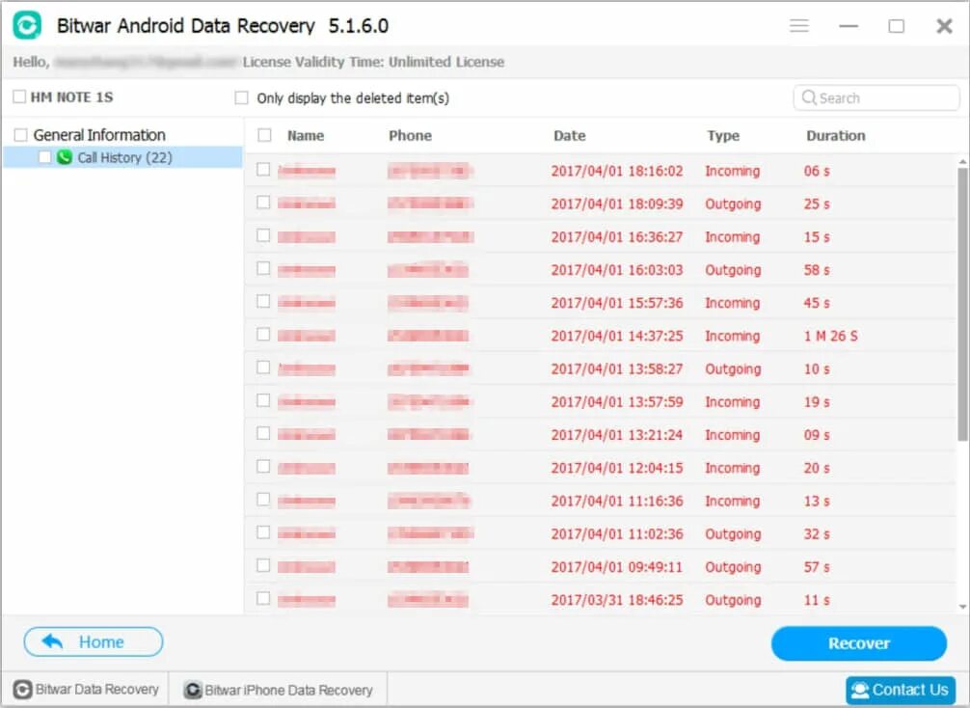This screenshot has height=708, width=970.
Task: Select checkbox for call at 2017/04/01 14:37:25
Action: point(263,334)
